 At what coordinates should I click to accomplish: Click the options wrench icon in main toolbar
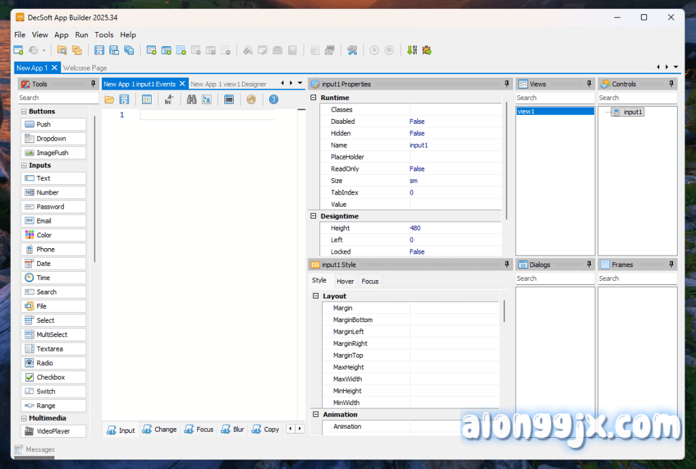point(352,50)
